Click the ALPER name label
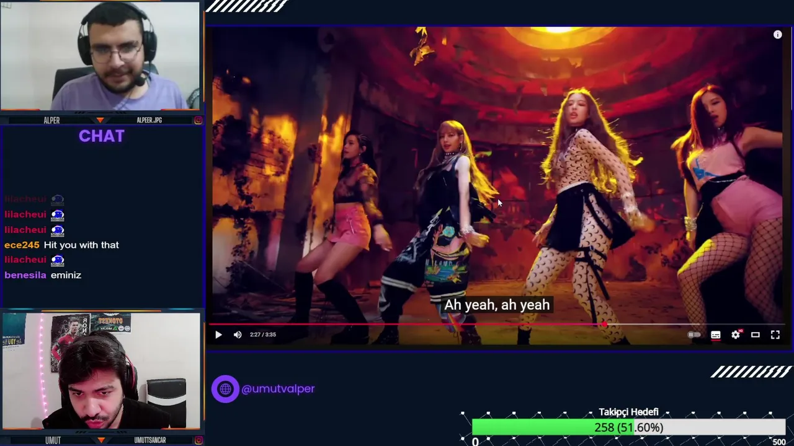794x446 pixels. [52, 120]
